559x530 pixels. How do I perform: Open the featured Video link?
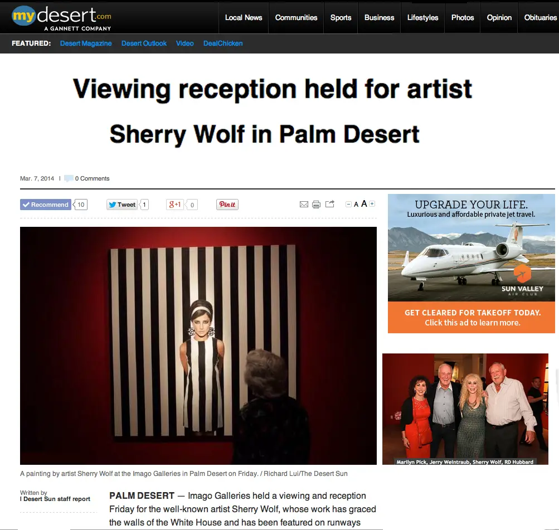click(184, 43)
